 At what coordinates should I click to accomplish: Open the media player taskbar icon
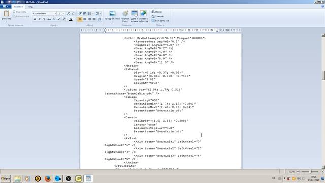click(x=27, y=178)
